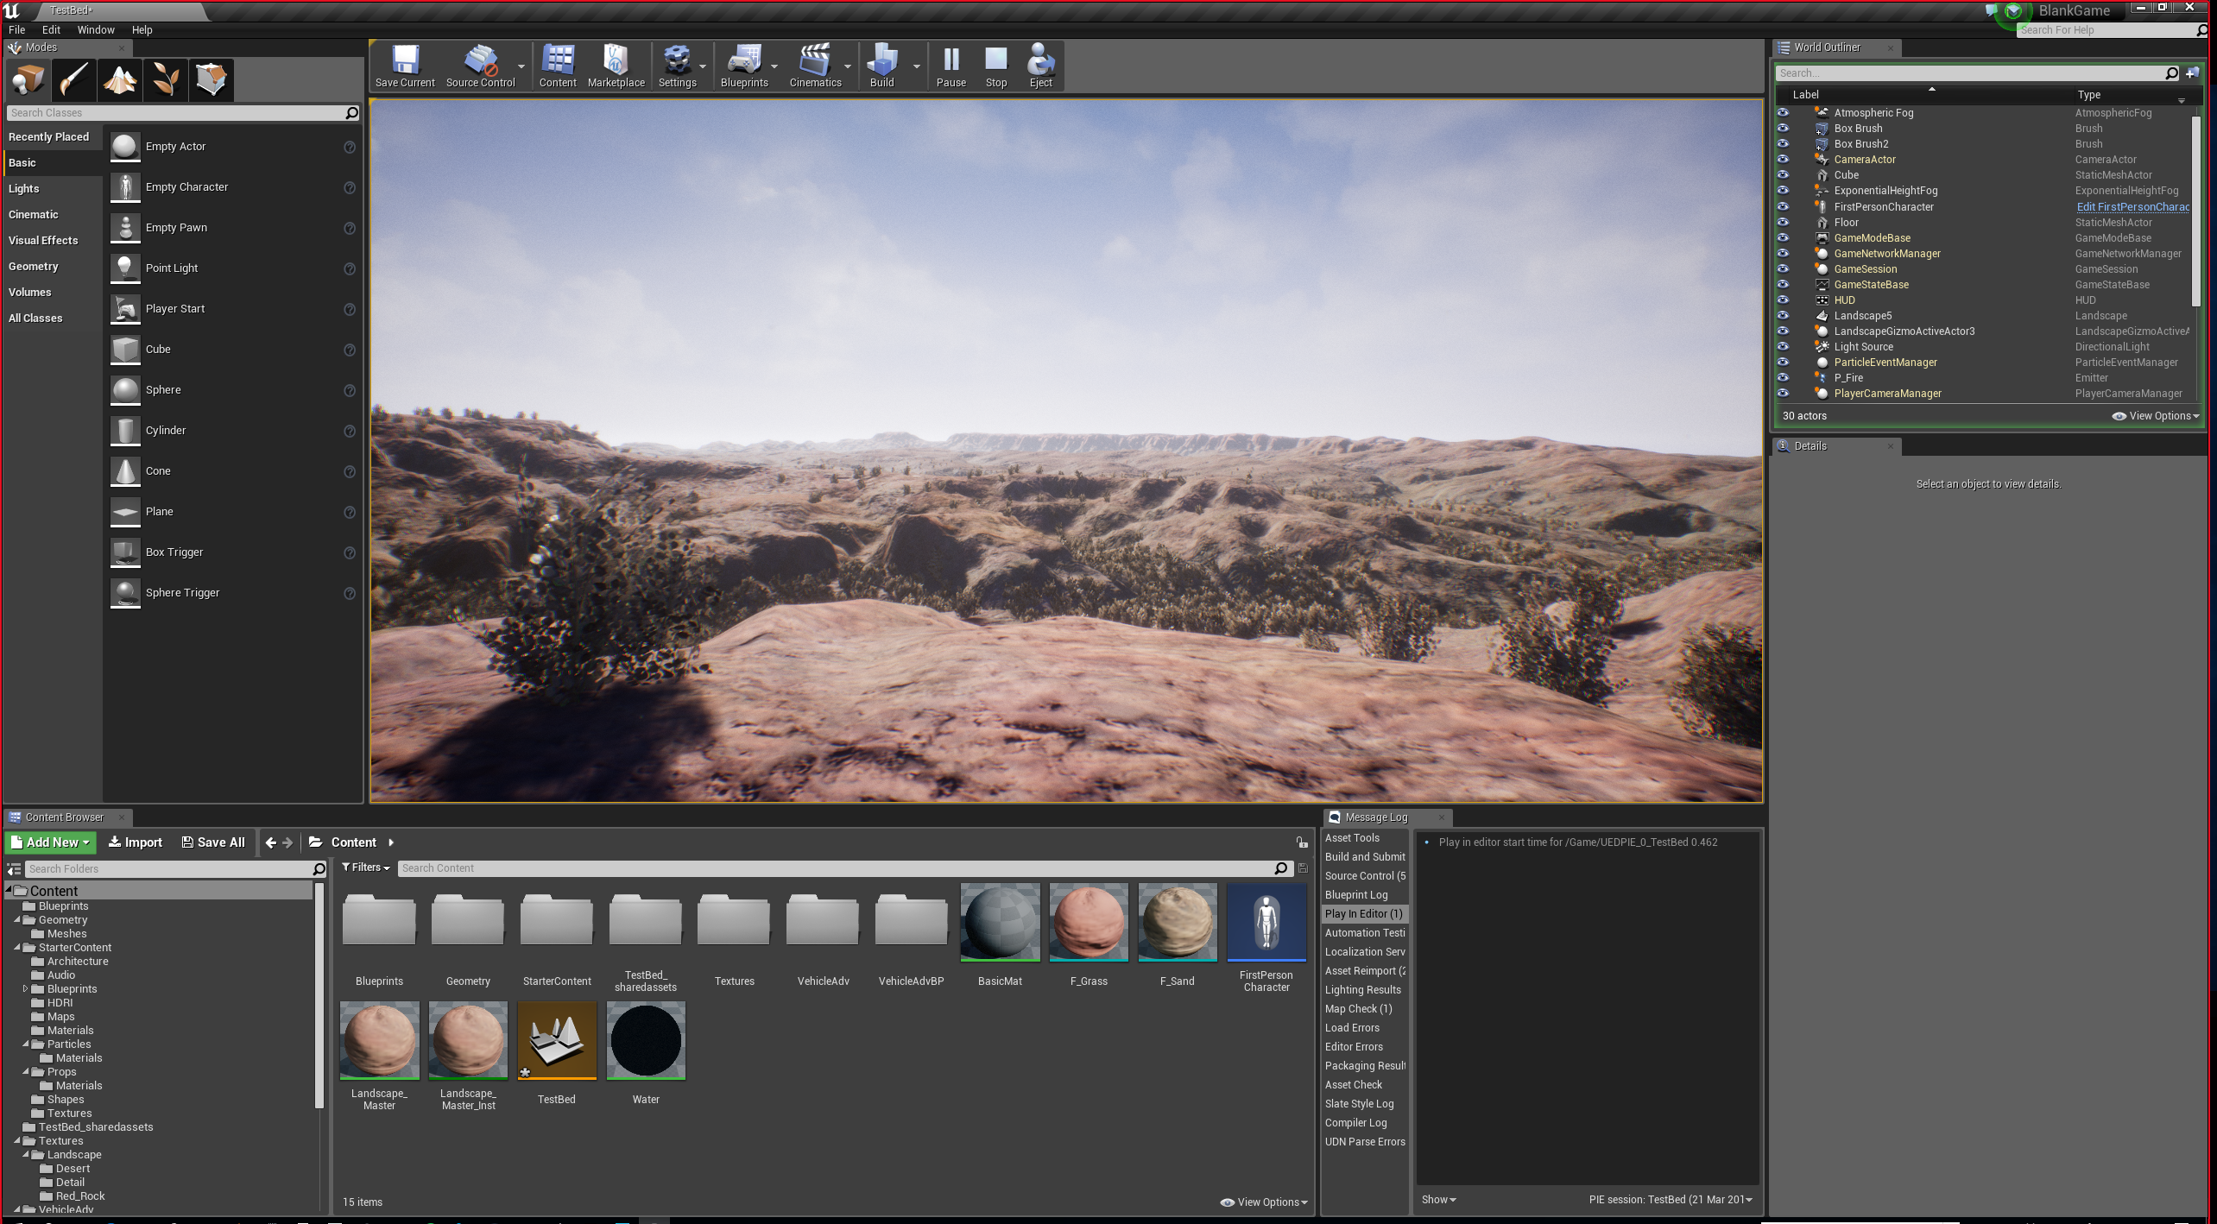This screenshot has height=1224, width=2217.
Task: Open the PIE session dropdown
Action: [1671, 1200]
